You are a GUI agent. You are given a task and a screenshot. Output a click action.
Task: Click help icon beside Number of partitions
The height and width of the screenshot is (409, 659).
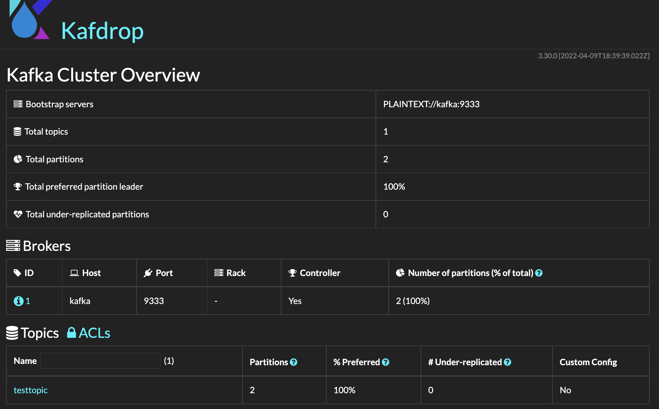(x=539, y=273)
